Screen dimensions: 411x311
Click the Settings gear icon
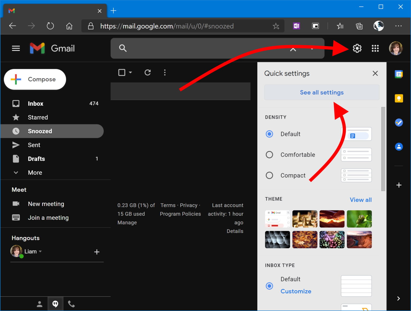pos(357,48)
